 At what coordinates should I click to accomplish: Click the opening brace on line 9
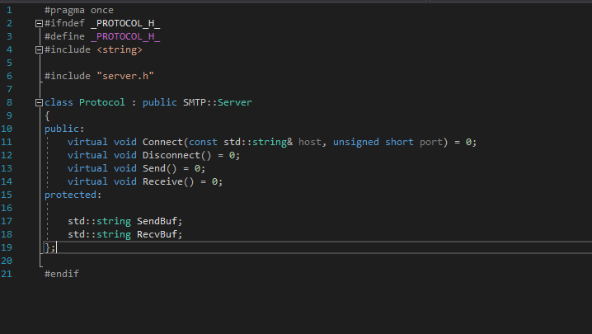point(47,115)
